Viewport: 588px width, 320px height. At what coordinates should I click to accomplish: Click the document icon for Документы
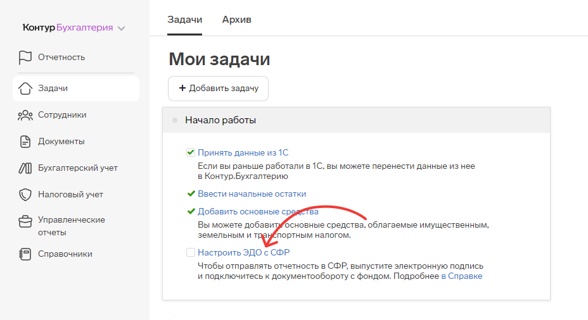[25, 142]
